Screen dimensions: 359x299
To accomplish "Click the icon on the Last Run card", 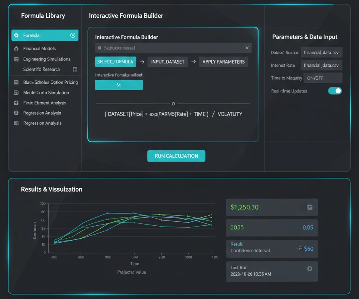I will (309, 268).
